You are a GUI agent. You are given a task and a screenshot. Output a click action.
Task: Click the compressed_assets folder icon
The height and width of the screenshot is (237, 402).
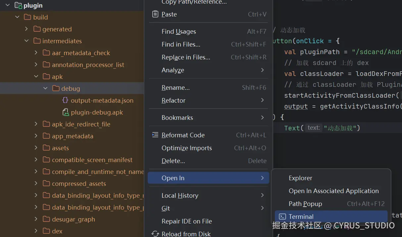coord(46,184)
